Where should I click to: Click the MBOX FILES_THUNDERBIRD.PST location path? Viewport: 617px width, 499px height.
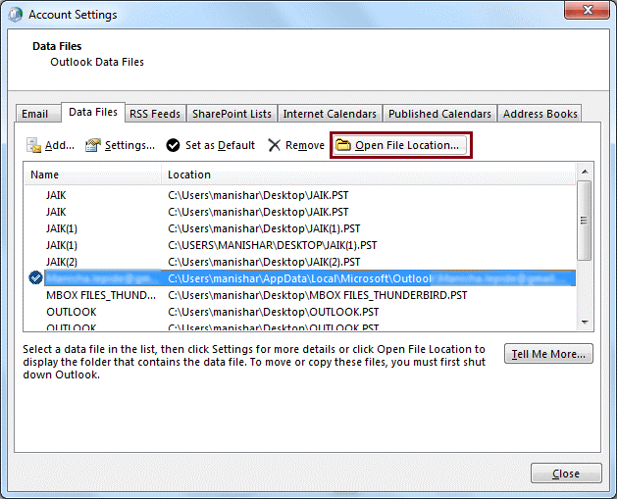pyautogui.click(x=317, y=295)
